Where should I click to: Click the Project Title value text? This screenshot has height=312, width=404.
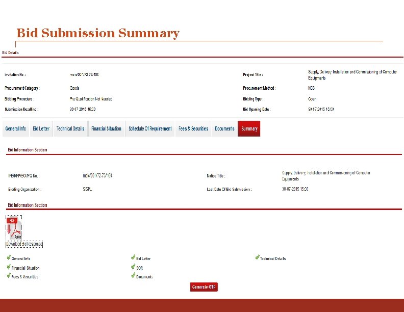pyautogui.click(x=352, y=75)
